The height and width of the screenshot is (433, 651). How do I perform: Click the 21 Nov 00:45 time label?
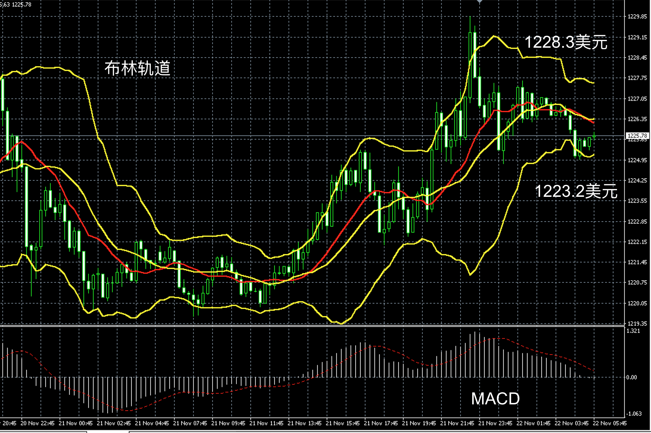76,423
